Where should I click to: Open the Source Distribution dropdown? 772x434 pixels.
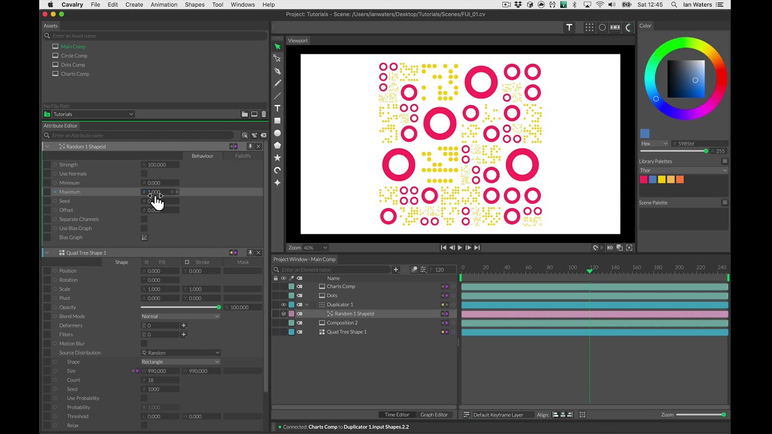[180, 353]
